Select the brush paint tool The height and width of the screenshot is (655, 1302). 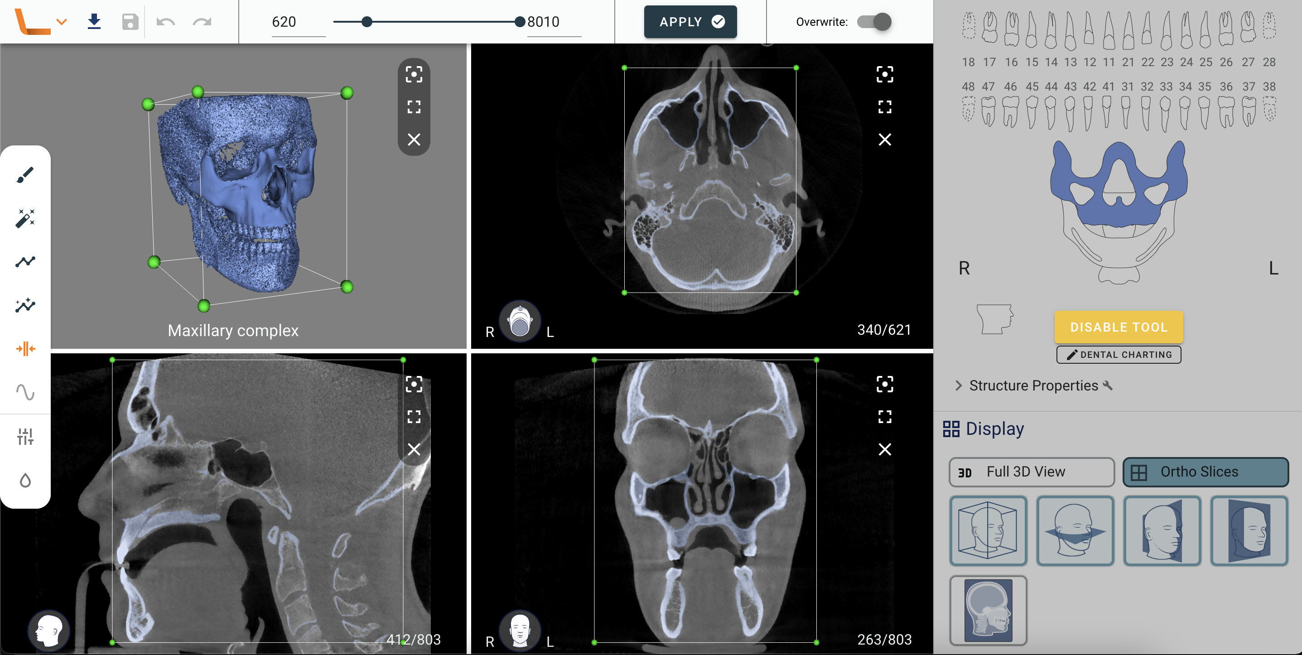(25, 175)
